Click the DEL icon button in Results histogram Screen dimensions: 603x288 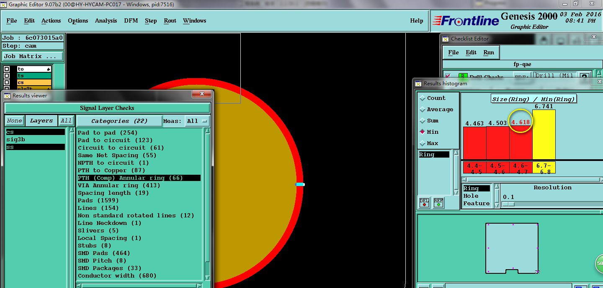424,203
